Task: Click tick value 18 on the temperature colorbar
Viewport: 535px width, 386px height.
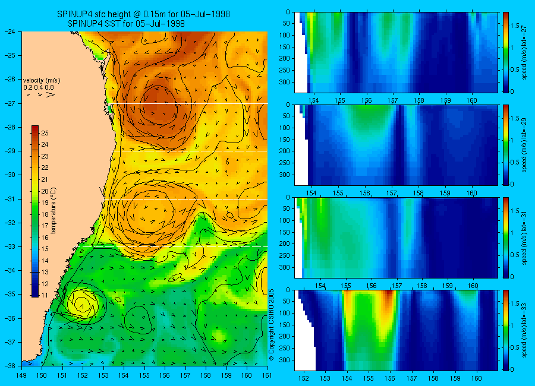Action: 45,214
